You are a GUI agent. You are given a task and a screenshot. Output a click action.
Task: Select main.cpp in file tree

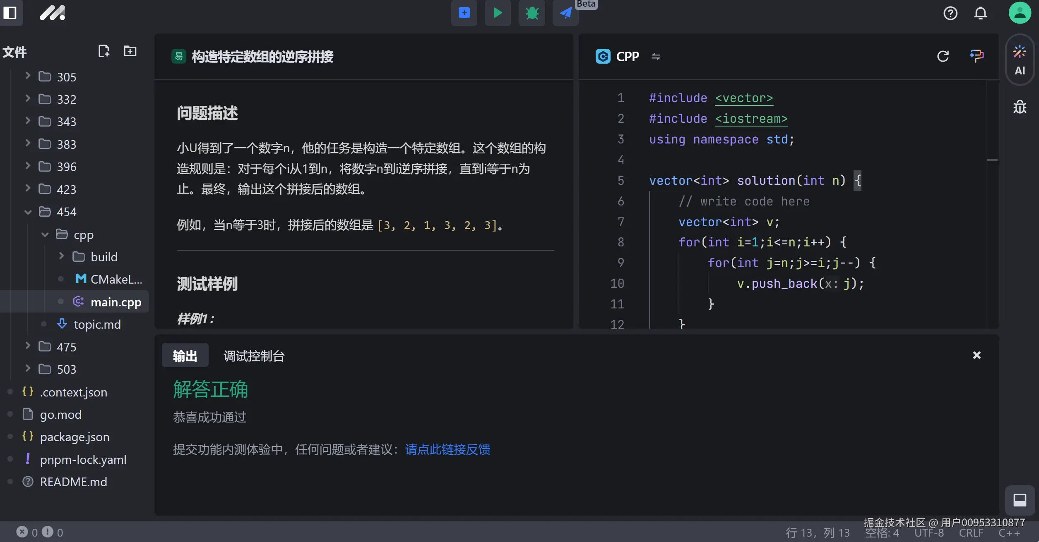pos(75,302)
